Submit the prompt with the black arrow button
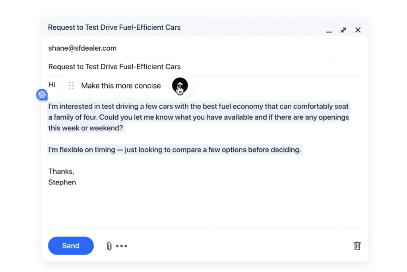Viewport: 407px width, 272px height. (180, 85)
